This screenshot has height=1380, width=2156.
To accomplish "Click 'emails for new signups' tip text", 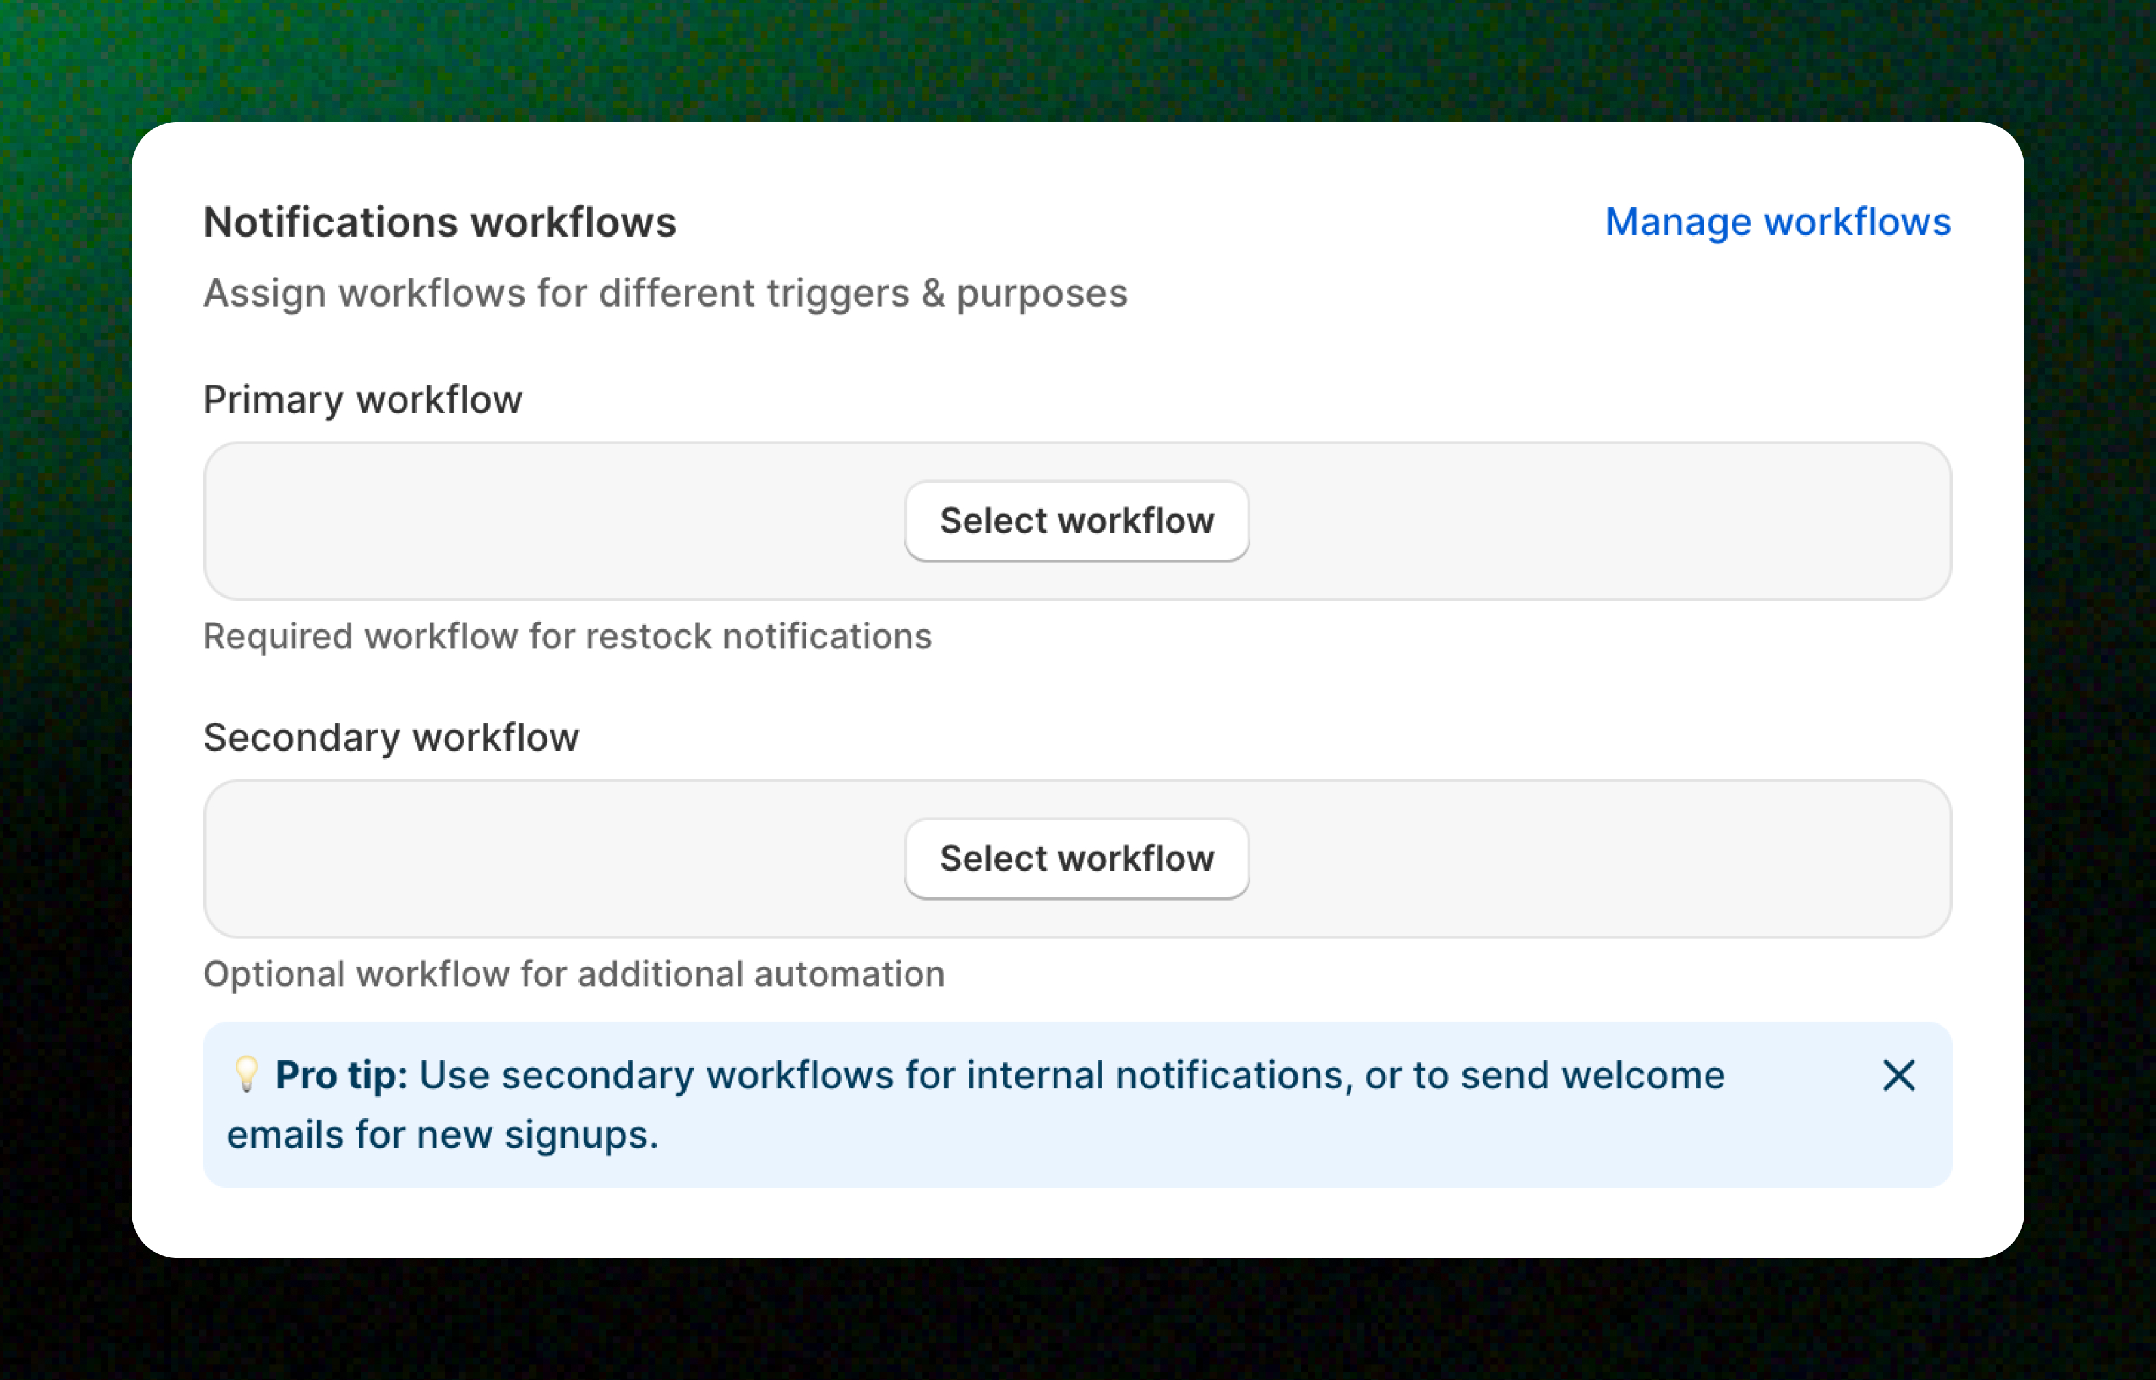I will 443,1135.
